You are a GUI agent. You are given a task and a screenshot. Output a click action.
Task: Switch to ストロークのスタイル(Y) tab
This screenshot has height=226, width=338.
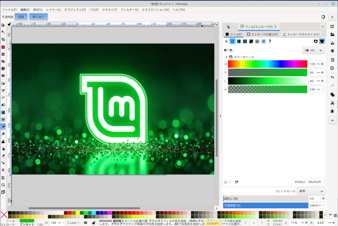pyautogui.click(x=301, y=34)
